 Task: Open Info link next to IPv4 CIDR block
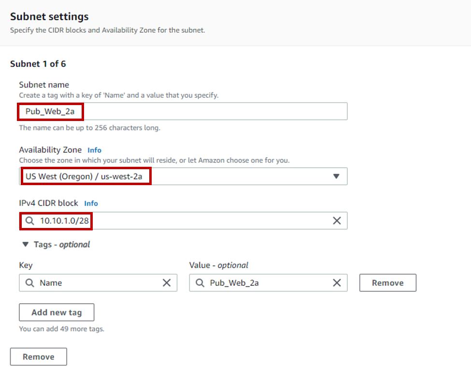tap(91, 203)
